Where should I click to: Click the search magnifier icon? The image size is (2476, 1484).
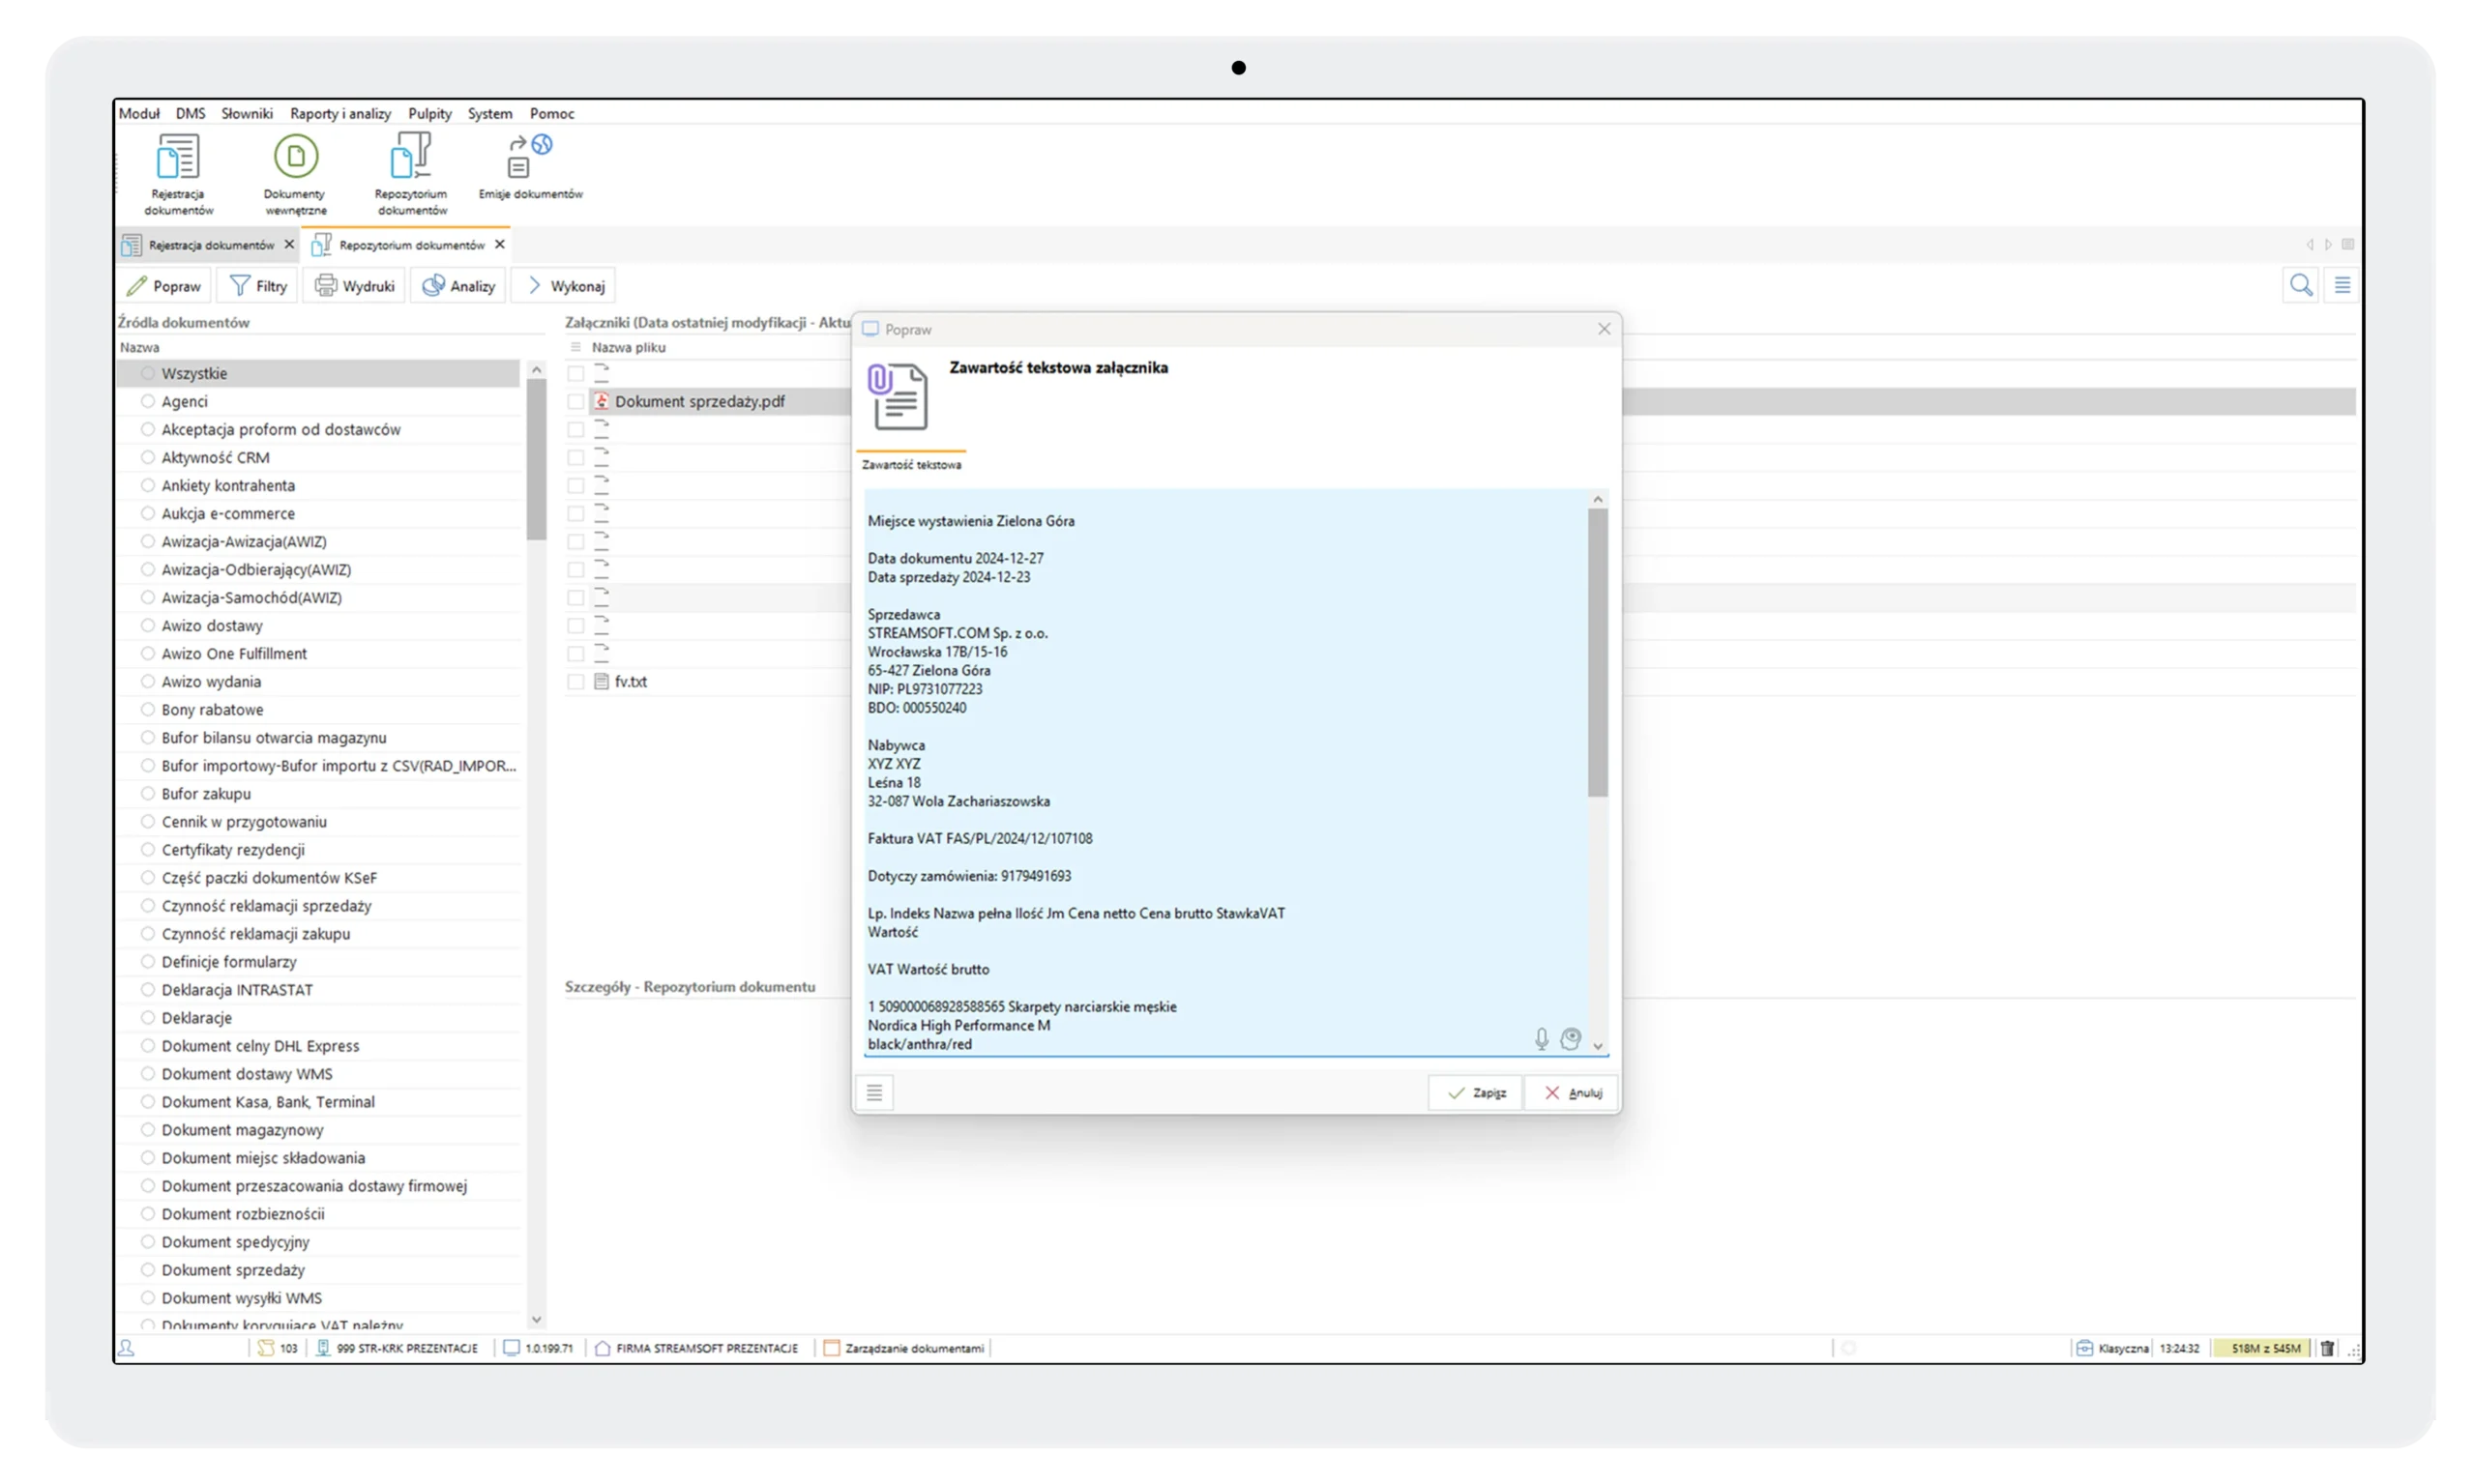2300,286
